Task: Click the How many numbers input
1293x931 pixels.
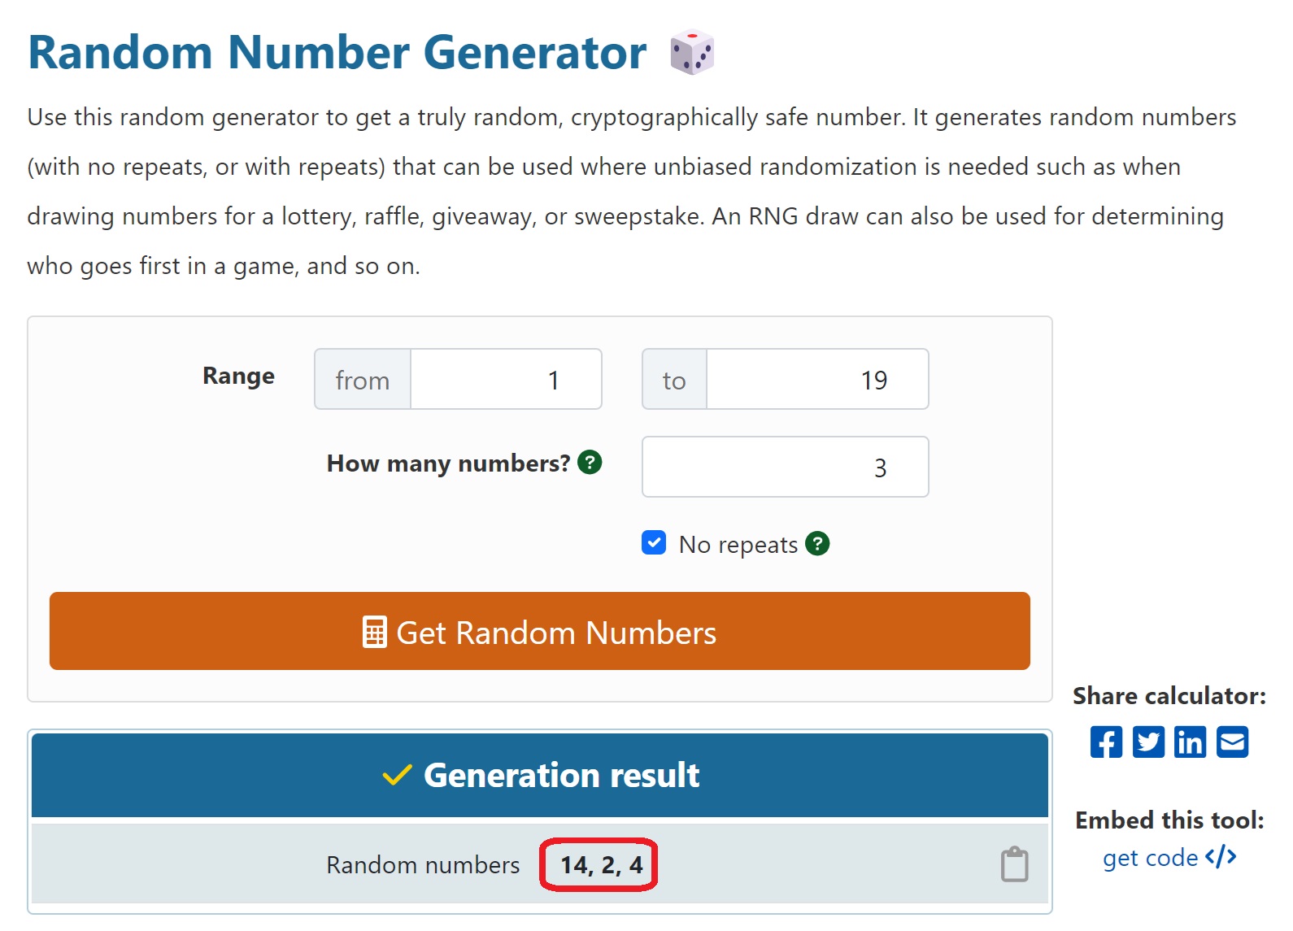Action: point(785,467)
